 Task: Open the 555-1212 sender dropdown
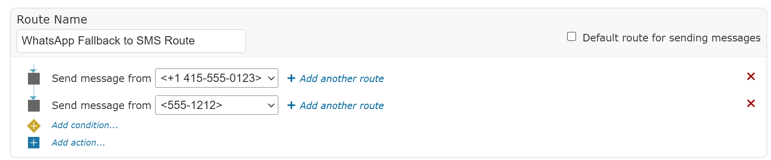[x=217, y=105]
